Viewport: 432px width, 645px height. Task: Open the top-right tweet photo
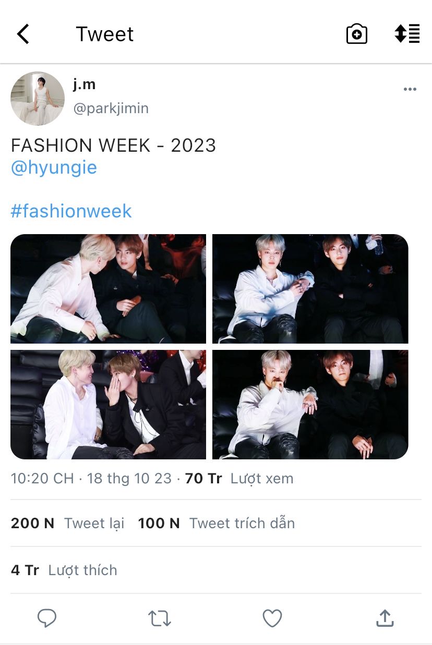[x=310, y=289]
